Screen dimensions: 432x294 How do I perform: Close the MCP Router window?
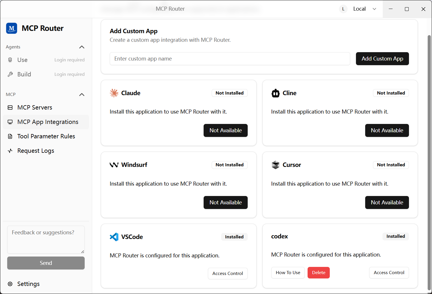(x=423, y=9)
